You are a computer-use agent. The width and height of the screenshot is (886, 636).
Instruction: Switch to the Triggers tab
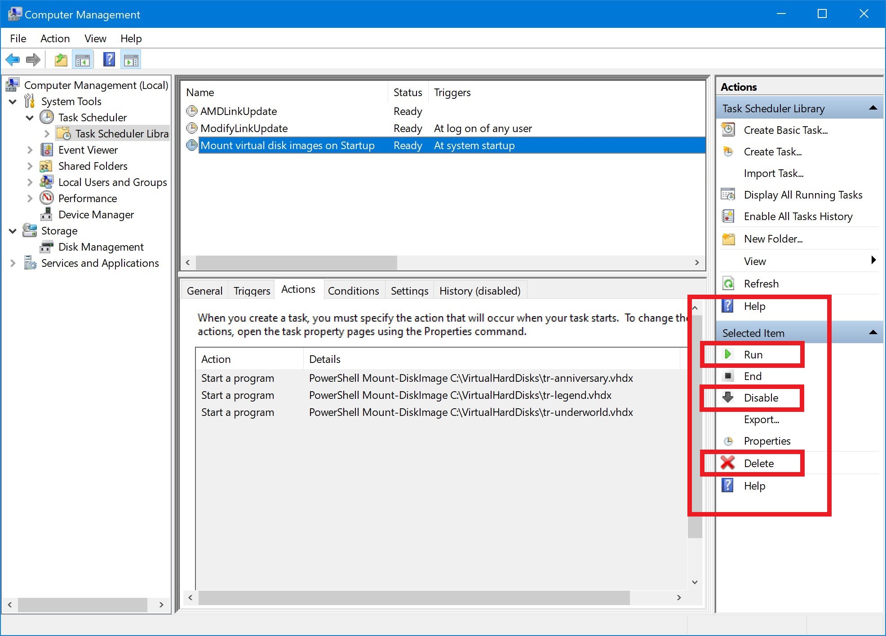coord(252,291)
